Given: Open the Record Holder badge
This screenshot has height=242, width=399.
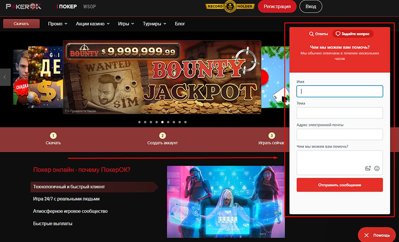Looking at the screenshot, I should point(230,7).
